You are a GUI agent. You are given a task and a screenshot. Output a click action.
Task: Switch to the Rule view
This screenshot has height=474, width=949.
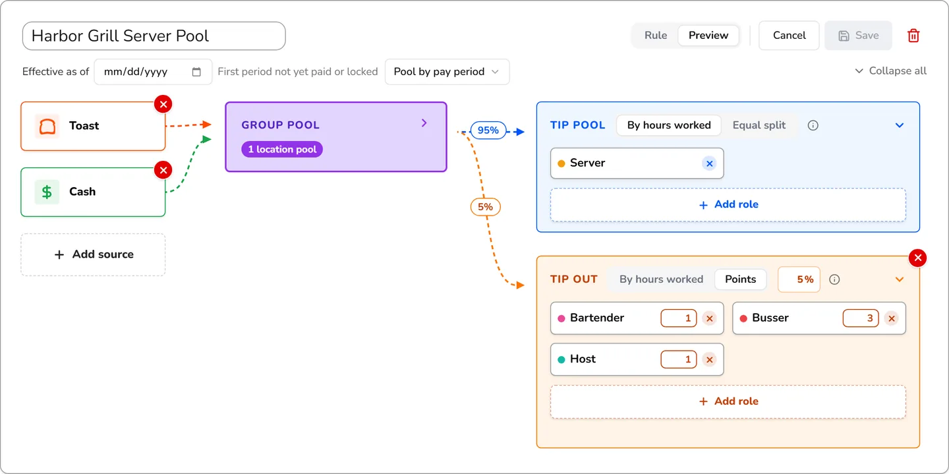(x=656, y=36)
